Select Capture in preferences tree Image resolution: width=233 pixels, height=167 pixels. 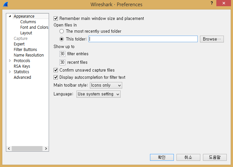coord(21,39)
